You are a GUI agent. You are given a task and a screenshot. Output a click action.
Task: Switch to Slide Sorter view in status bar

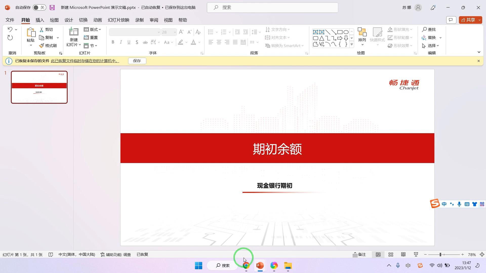pos(391,255)
